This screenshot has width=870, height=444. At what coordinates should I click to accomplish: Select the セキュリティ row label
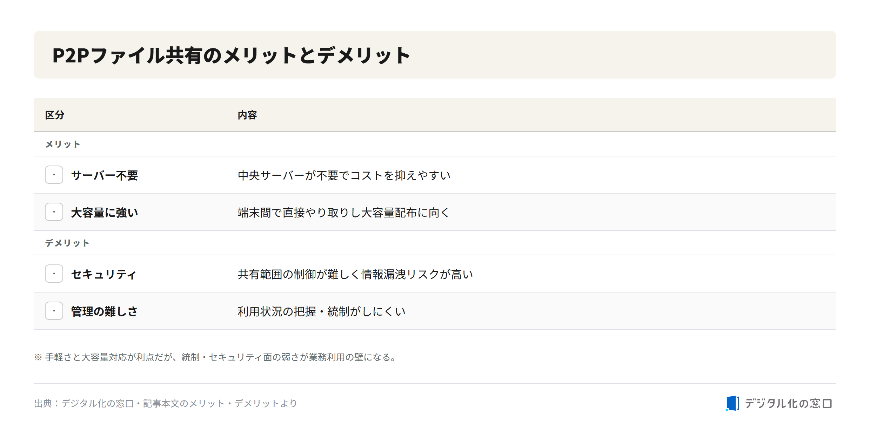[103, 274]
